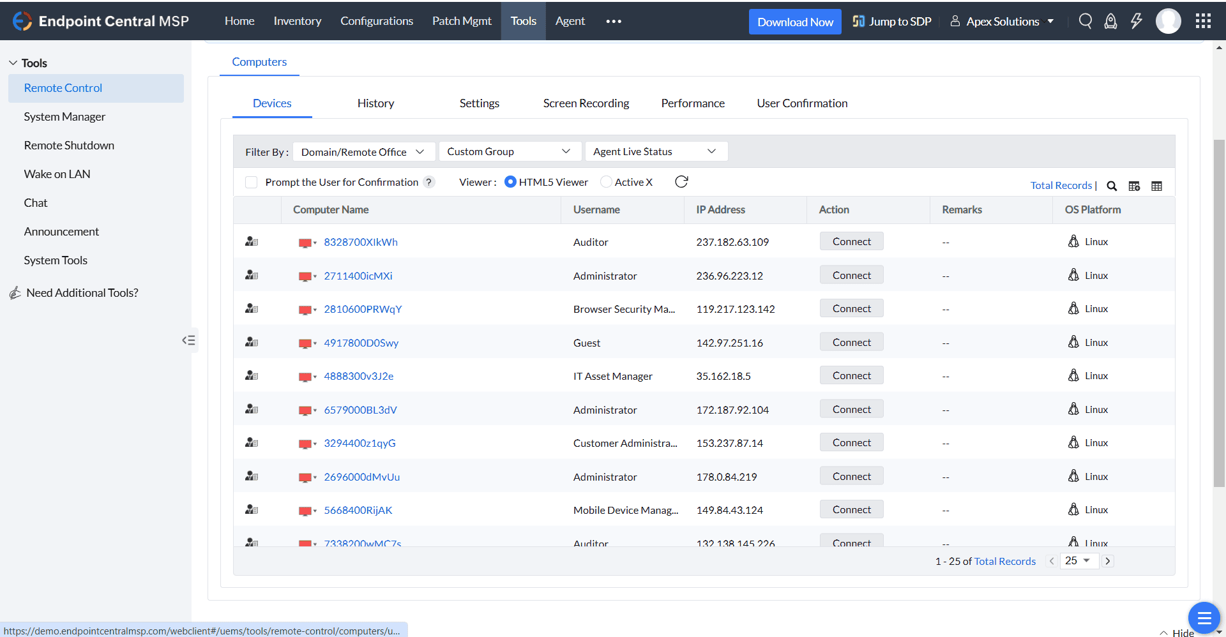The image size is (1226, 637).
Task: Select the Active X viewer radio button
Action: [x=605, y=182]
